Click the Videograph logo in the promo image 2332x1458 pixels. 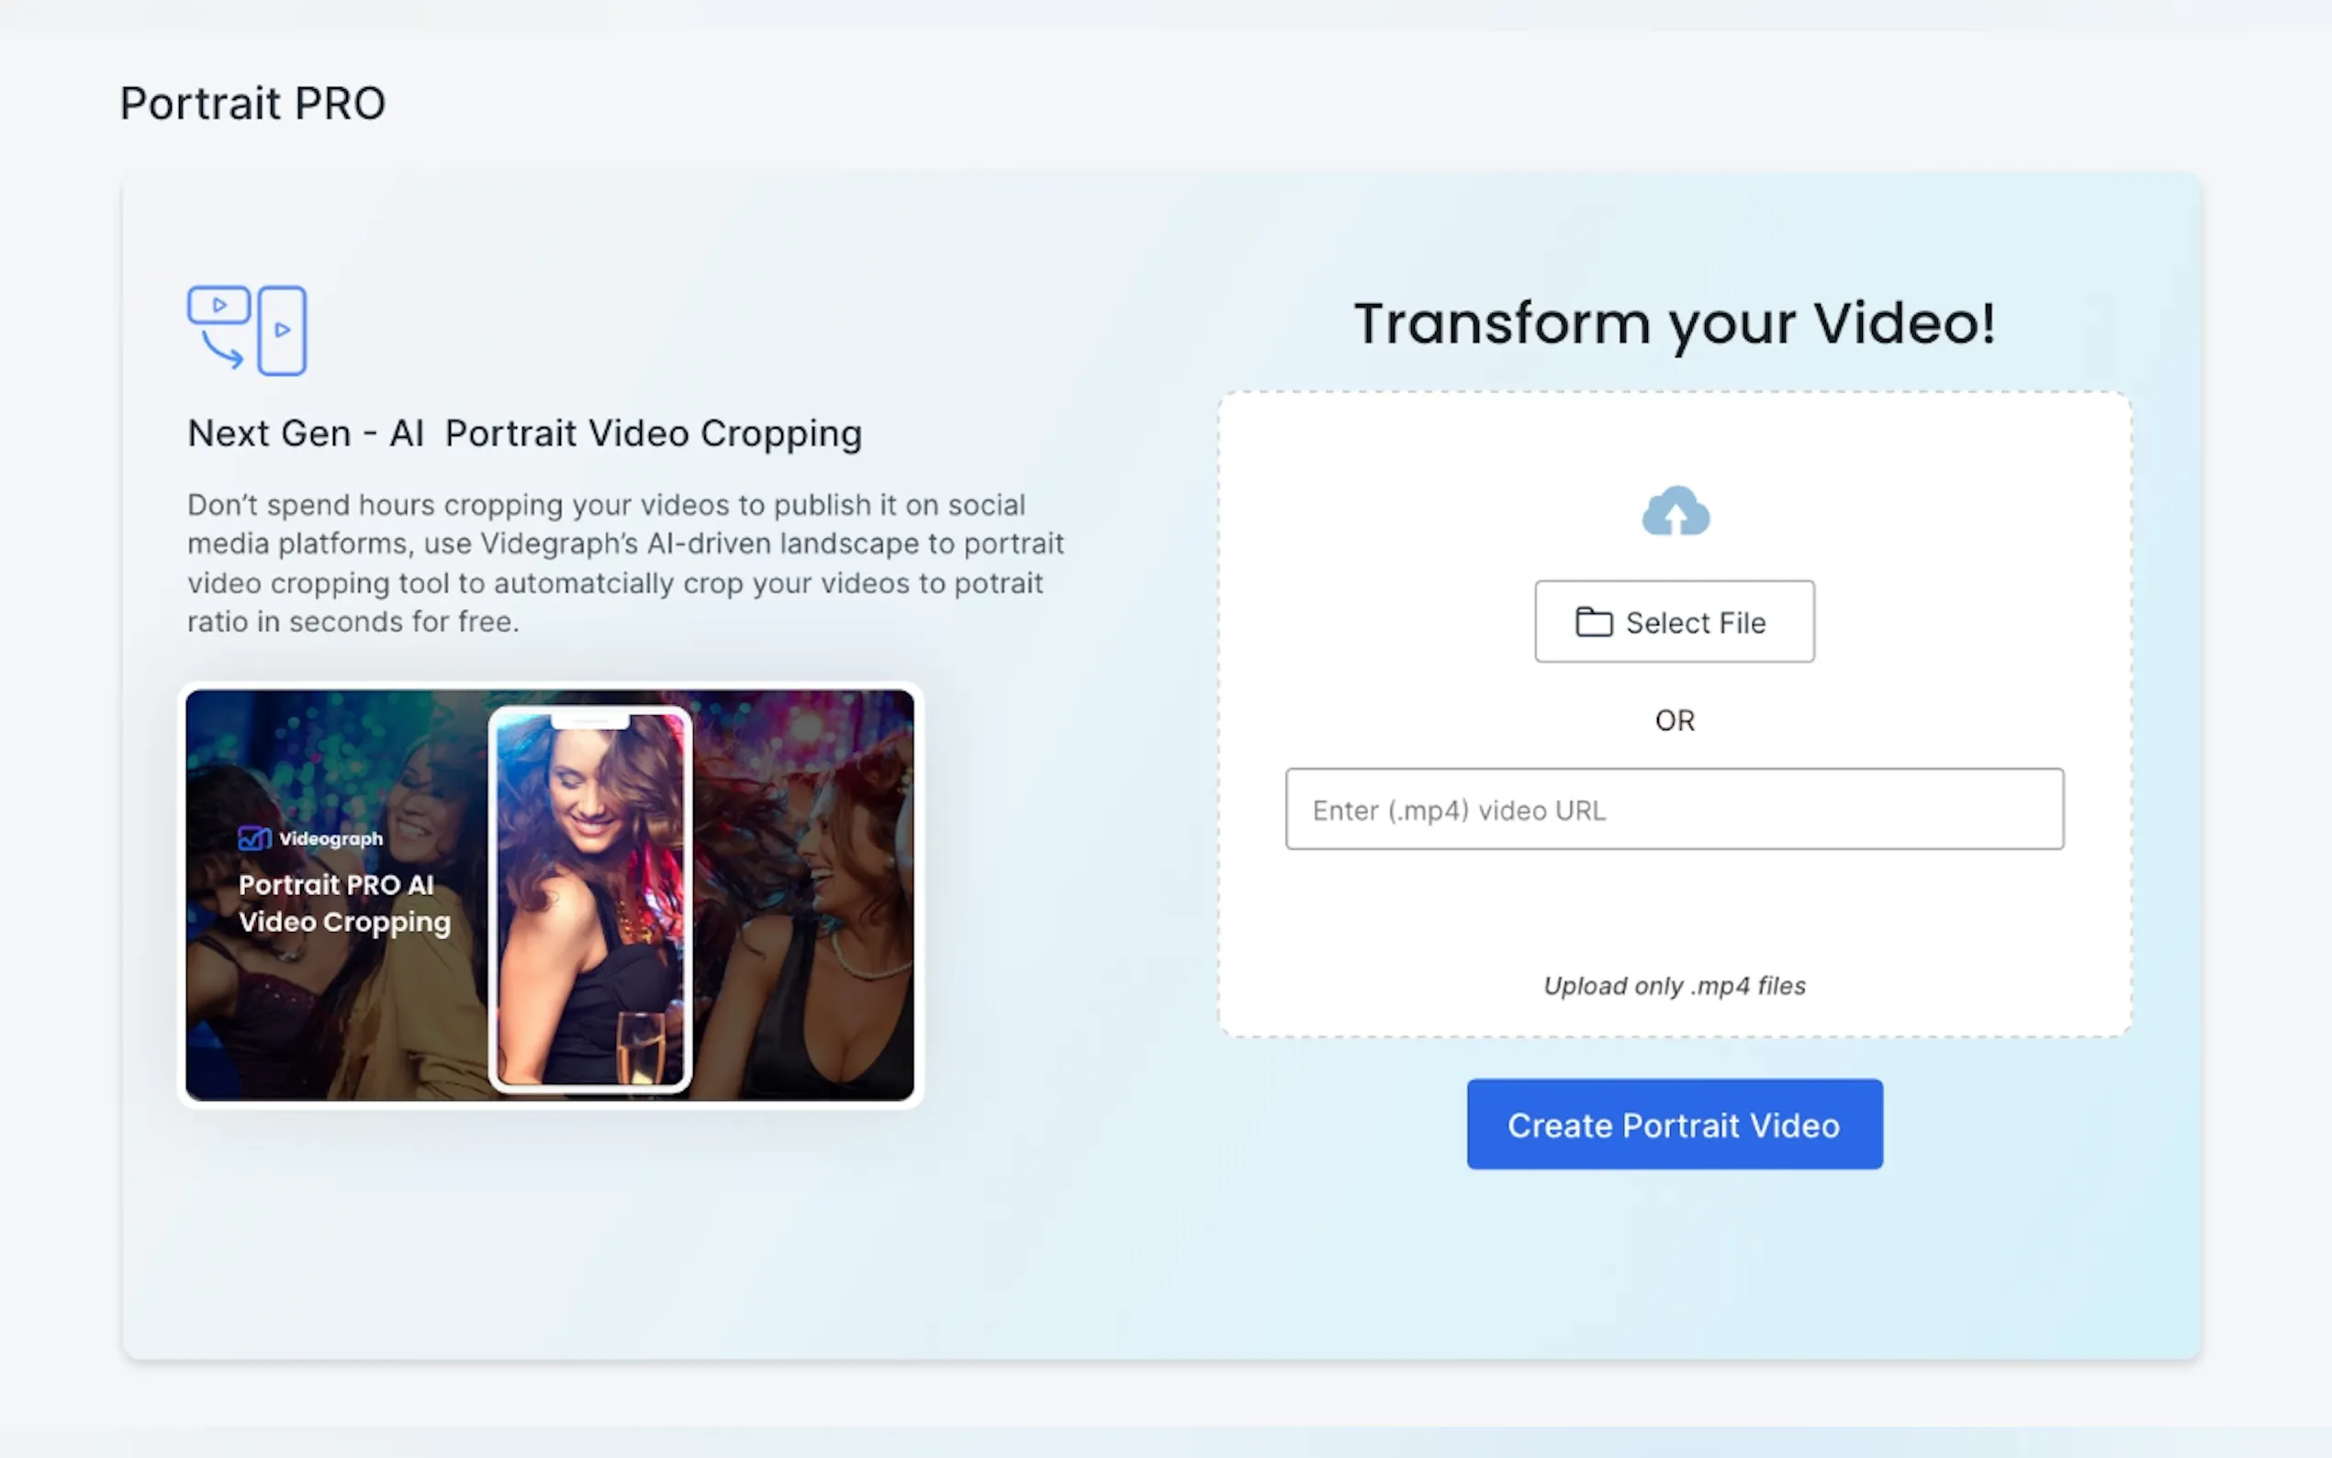pyautogui.click(x=310, y=837)
